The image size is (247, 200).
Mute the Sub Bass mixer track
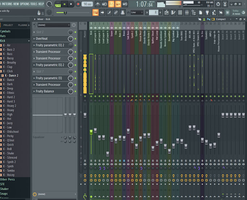pos(128,96)
